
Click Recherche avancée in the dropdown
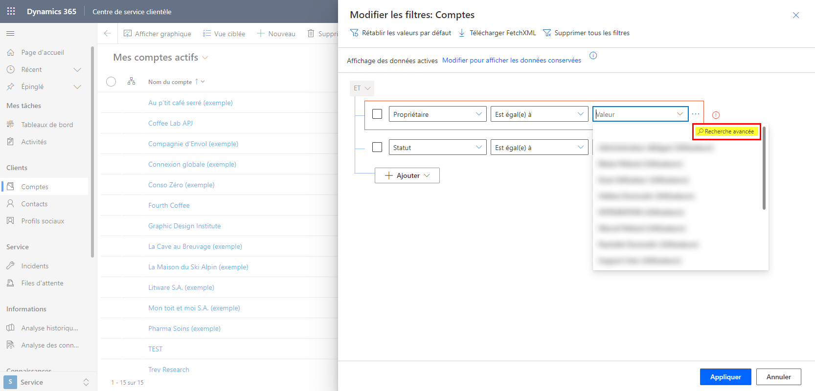[x=726, y=131]
